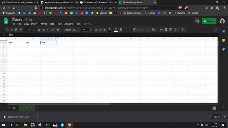
Task: Format cell as currency
Action: (39, 30)
